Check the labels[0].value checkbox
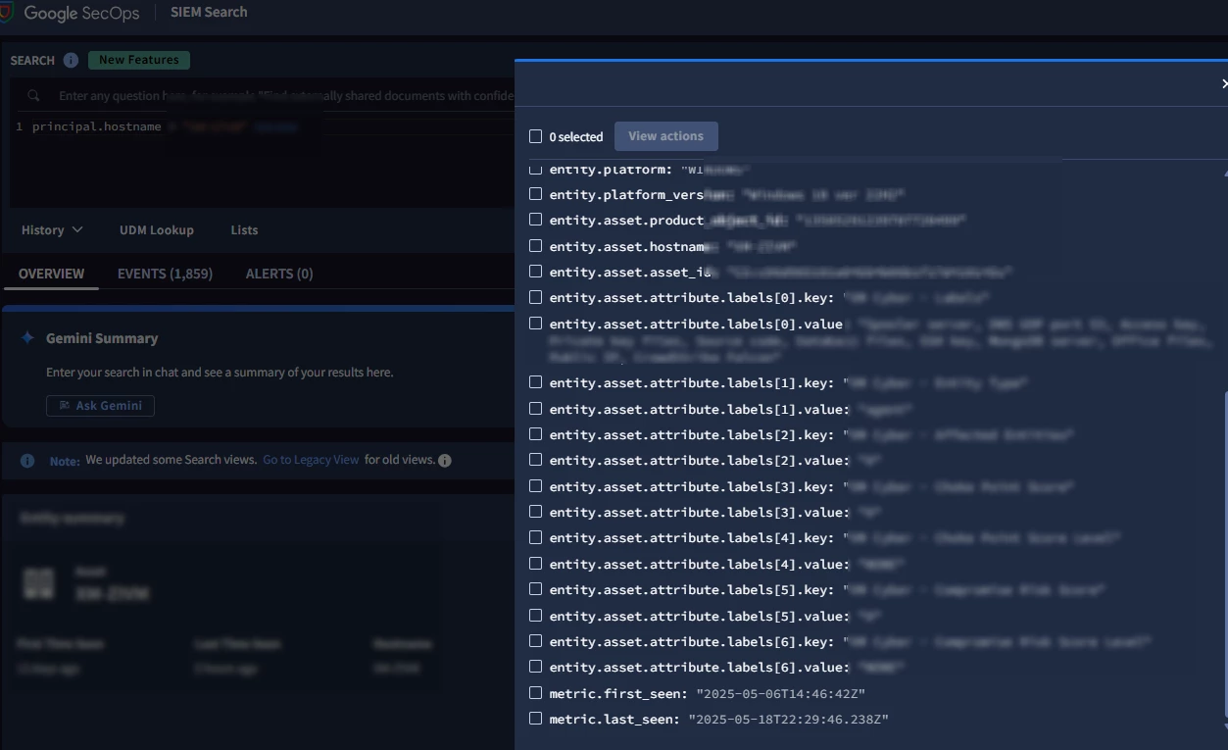This screenshot has height=750, width=1228. pyautogui.click(x=535, y=324)
